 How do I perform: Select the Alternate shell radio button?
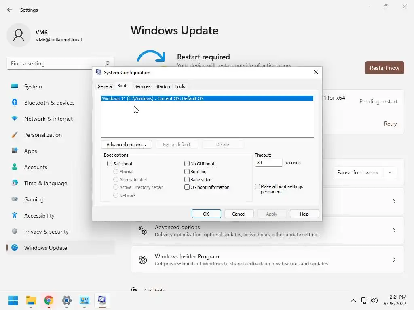[x=116, y=180]
